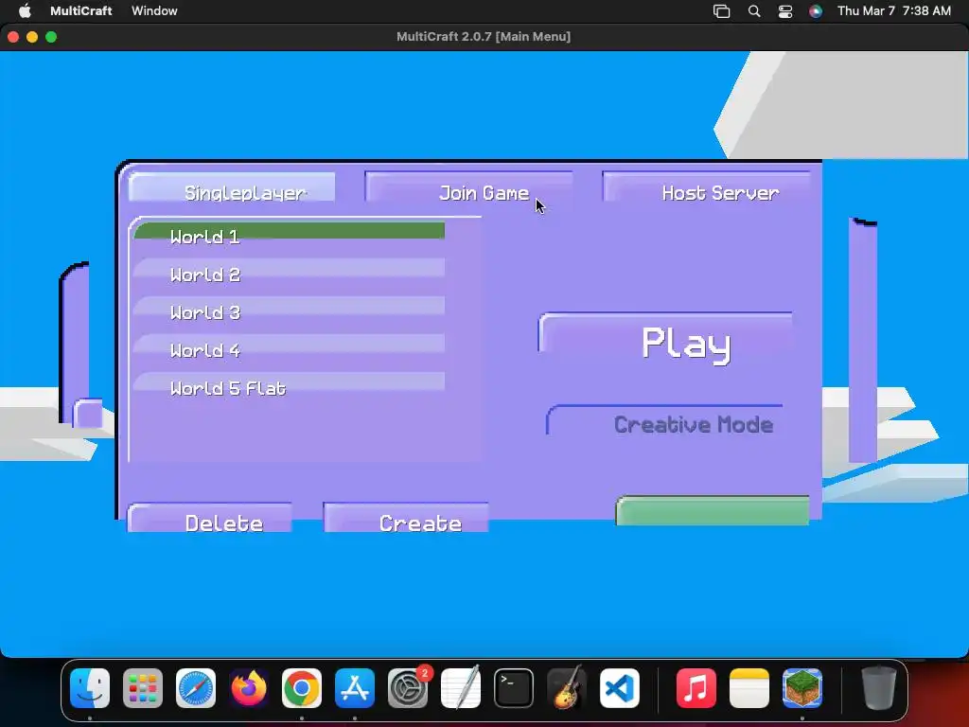Select World 1 in the world list
Image resolution: width=969 pixels, height=727 pixels.
[290, 232]
